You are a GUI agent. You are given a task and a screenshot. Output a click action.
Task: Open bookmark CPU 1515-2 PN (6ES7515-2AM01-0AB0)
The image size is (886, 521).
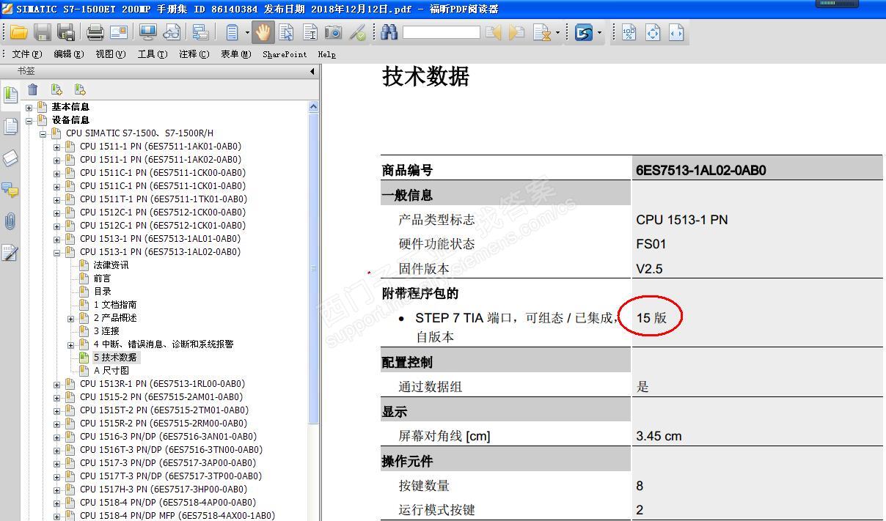tap(161, 397)
